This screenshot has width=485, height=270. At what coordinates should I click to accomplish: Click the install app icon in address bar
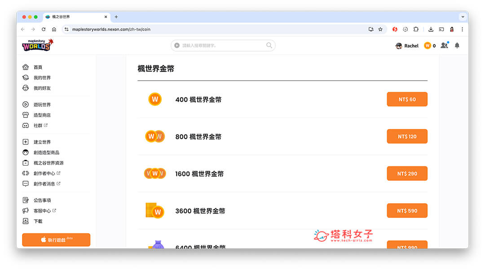point(371,29)
